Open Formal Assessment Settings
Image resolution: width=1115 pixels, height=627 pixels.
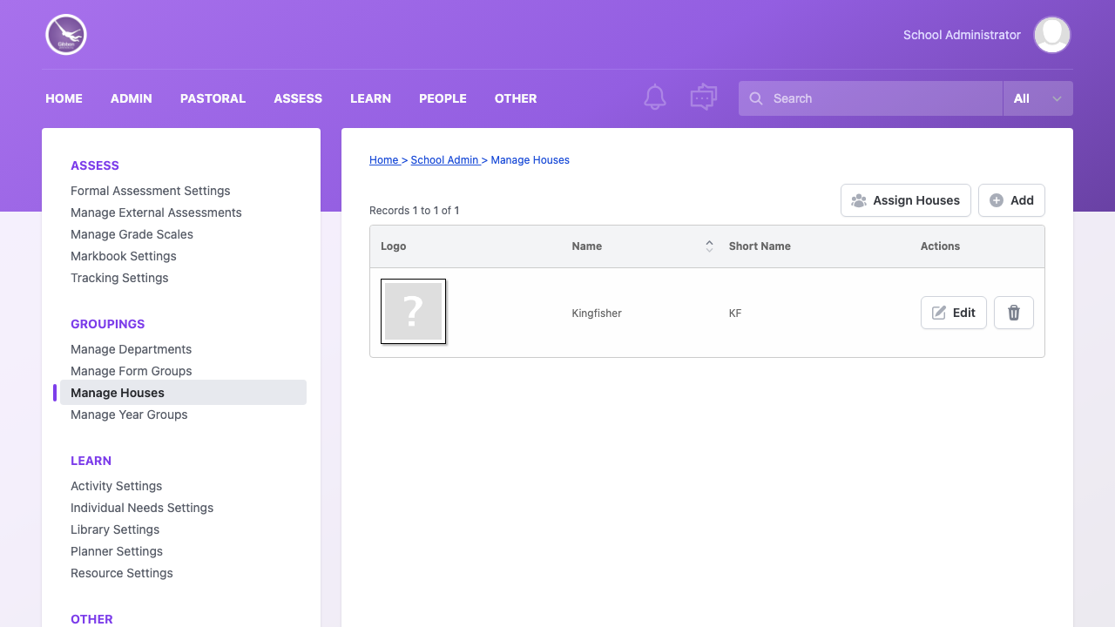click(x=151, y=191)
